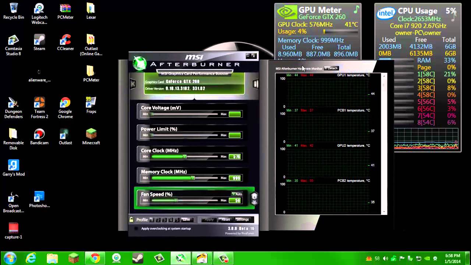Viewport: 471px width, 265px height.
Task: Open the Photoshop desktop shortcut
Action: pos(39,199)
